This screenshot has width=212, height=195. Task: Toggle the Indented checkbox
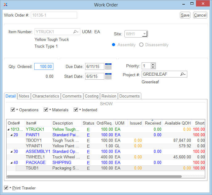click(x=76, y=110)
